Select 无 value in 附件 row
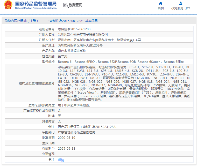The height and width of the screenshot is (168, 197). (59, 116)
